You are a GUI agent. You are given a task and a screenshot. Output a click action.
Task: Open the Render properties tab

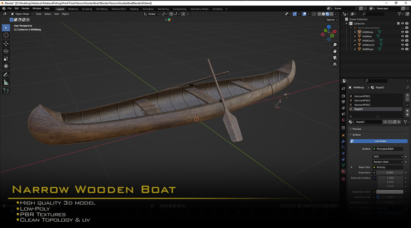(x=343, y=96)
